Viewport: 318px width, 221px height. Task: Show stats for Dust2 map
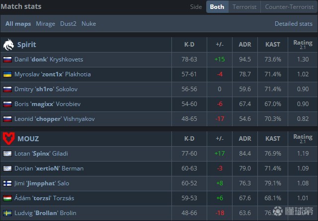(68, 24)
